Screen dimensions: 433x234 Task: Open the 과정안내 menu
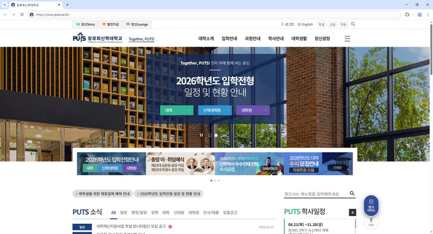pos(252,39)
